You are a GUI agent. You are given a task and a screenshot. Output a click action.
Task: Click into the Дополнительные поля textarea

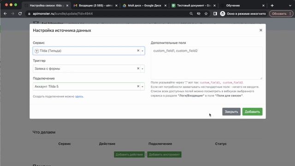point(206,63)
